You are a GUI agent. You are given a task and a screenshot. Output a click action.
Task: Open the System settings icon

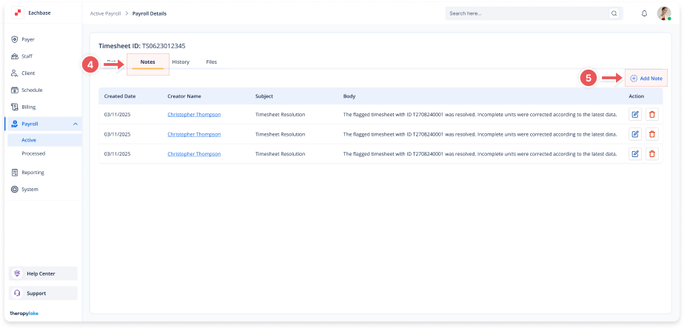14,190
